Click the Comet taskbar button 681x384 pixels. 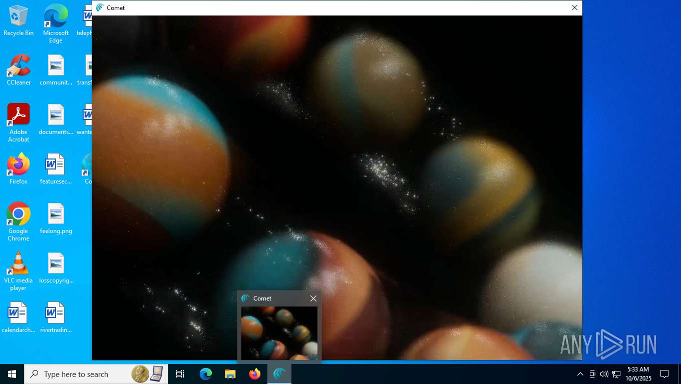coord(279,374)
